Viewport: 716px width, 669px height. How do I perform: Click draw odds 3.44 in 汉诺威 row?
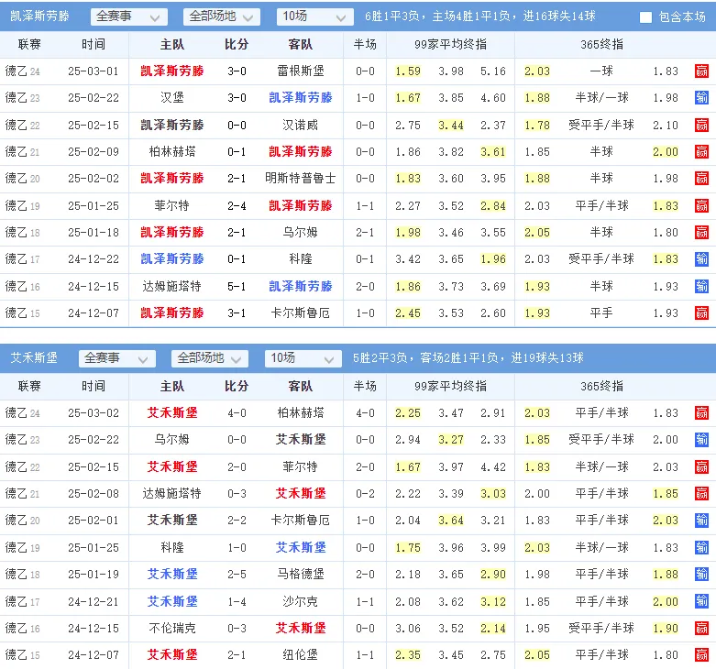coord(451,125)
